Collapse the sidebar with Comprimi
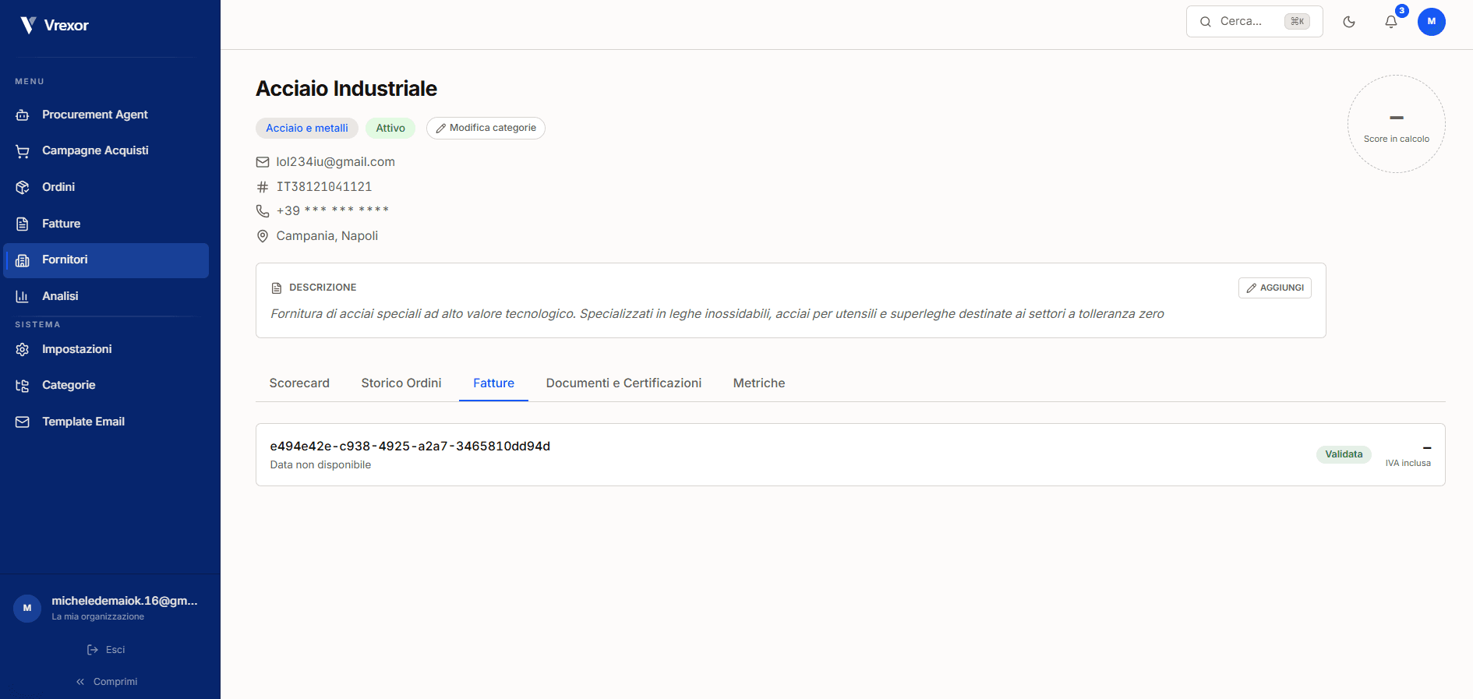The height and width of the screenshot is (699, 1473). click(x=107, y=682)
